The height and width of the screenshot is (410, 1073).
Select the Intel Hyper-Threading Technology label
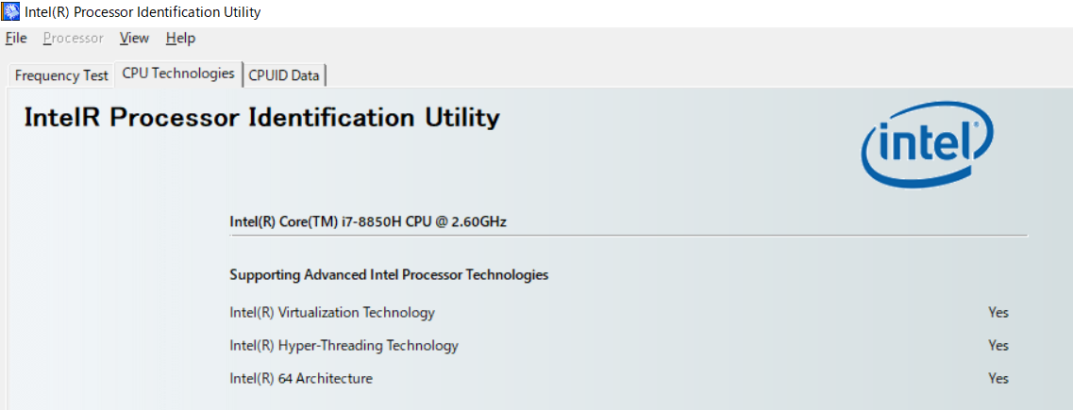[344, 346]
